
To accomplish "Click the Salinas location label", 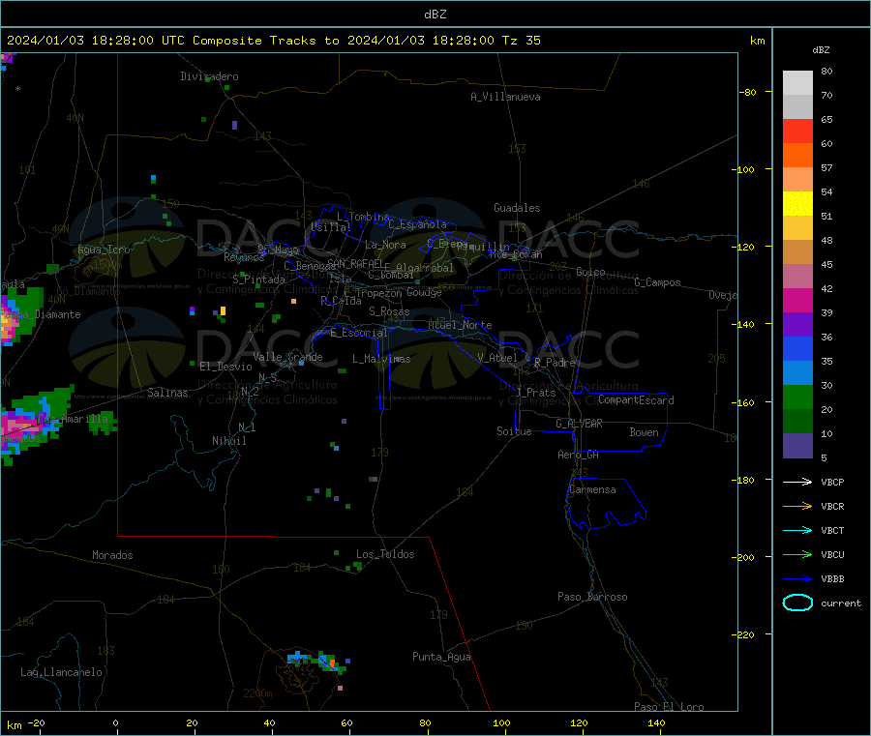I will tap(167, 393).
